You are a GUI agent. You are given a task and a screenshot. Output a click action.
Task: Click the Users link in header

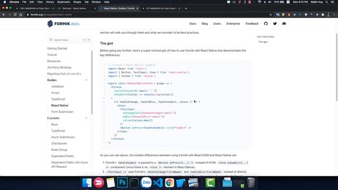[217, 24]
